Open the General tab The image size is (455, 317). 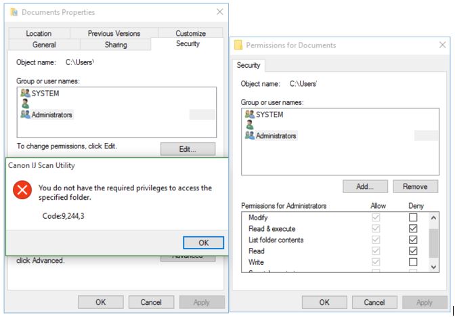pos(44,45)
